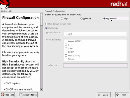Go Back to the previous step
Screen dimensions: 130x98
point(104,95)
